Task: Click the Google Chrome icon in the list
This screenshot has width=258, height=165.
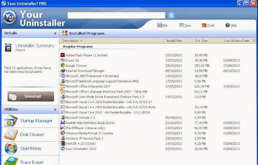Action: click(62, 66)
